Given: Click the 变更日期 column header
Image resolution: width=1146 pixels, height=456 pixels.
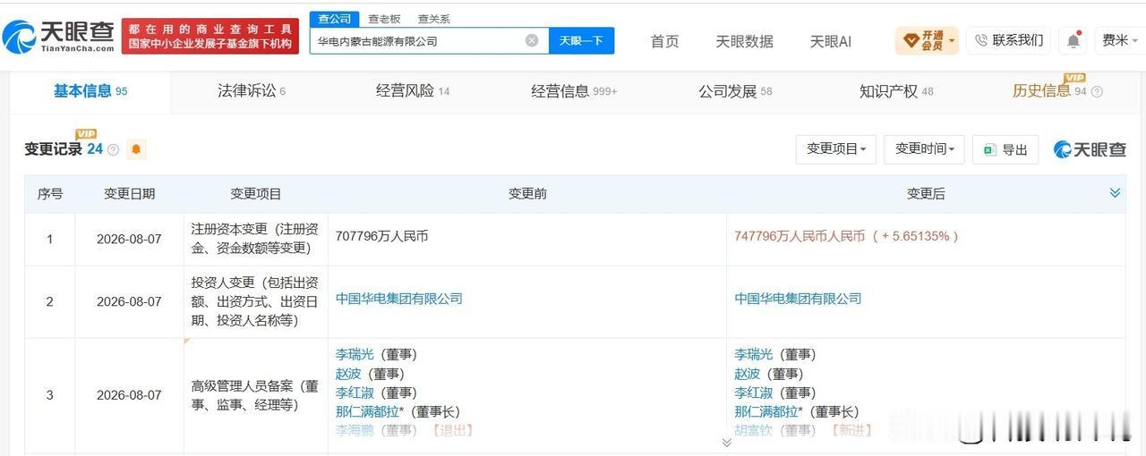Looking at the screenshot, I should [129, 193].
